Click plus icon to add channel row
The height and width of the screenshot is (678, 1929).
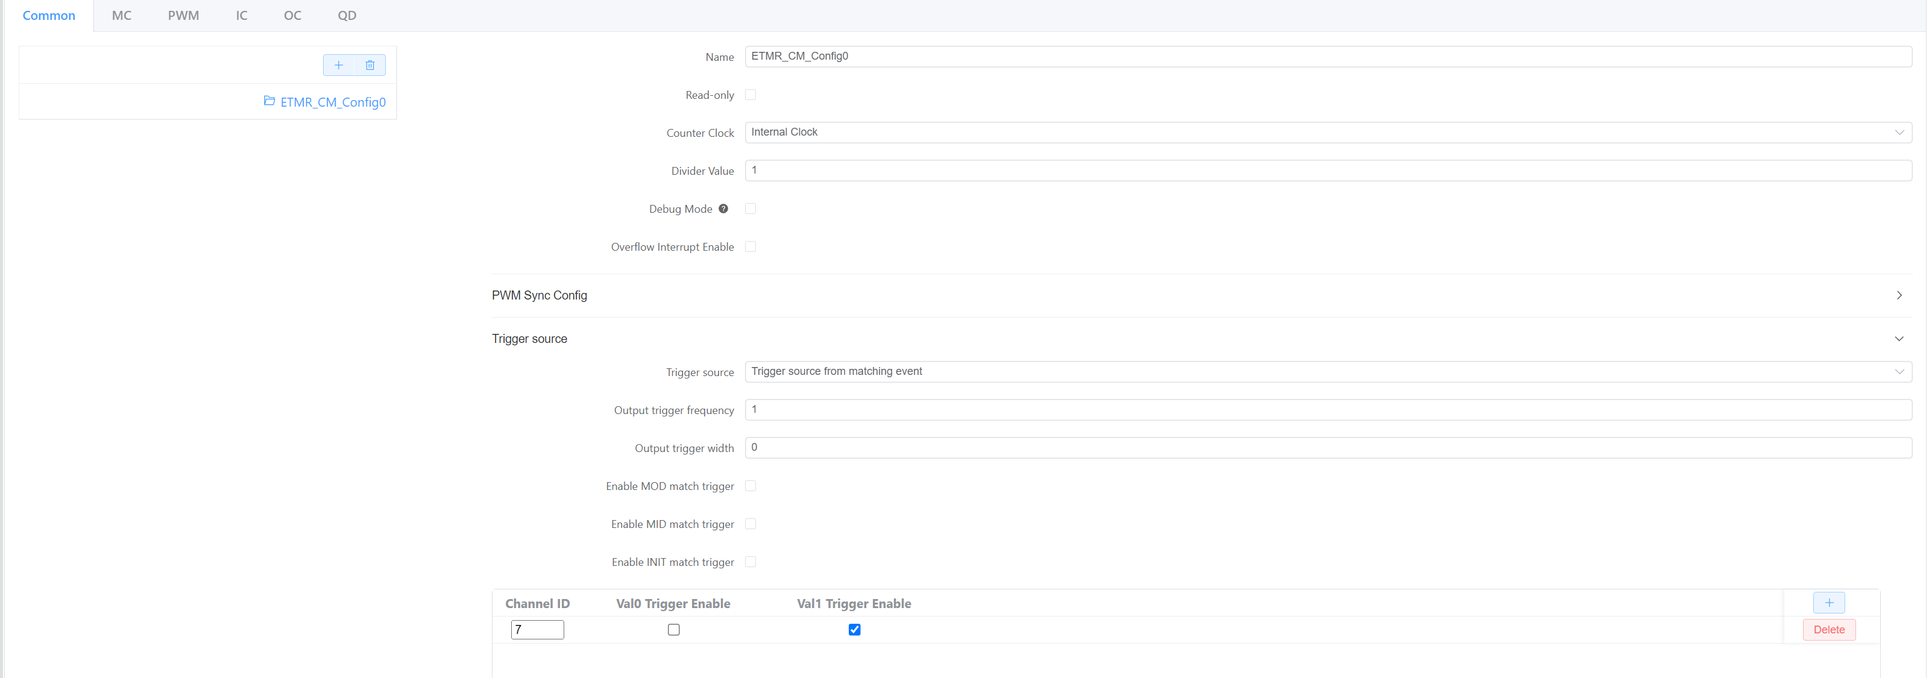[x=1829, y=603]
